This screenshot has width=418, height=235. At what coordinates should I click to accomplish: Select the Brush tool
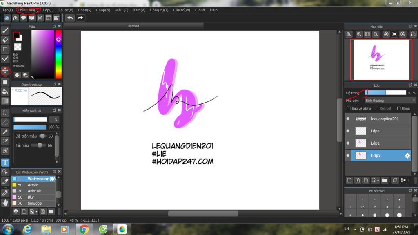click(5, 30)
